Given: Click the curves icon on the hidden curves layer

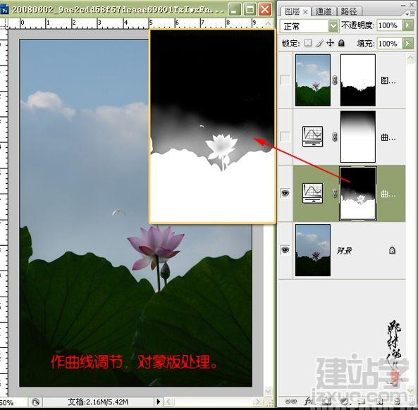Looking at the screenshot, I should coord(312,137).
